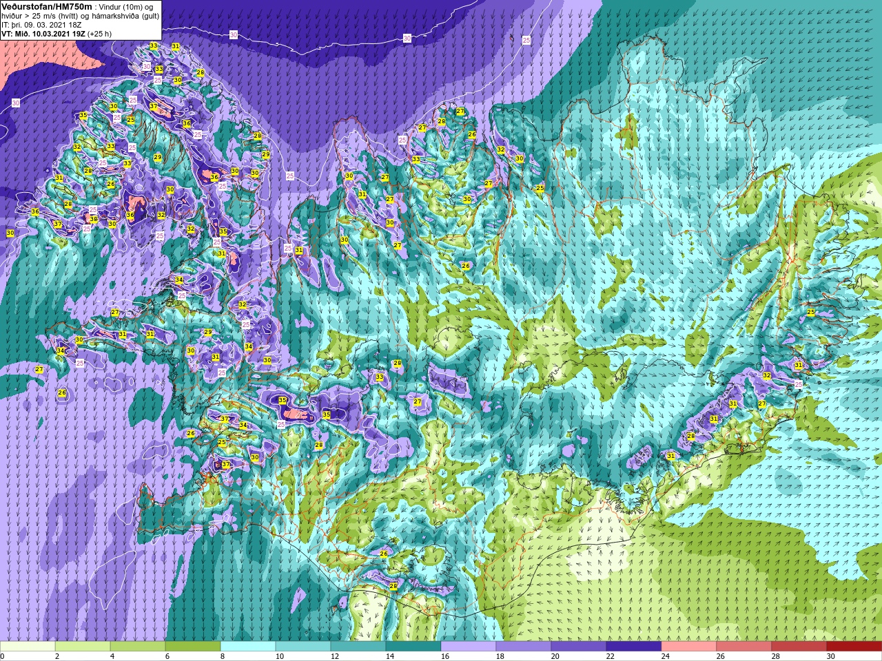Click the legend scale number 8
882x661 pixels.
pyautogui.click(x=223, y=656)
